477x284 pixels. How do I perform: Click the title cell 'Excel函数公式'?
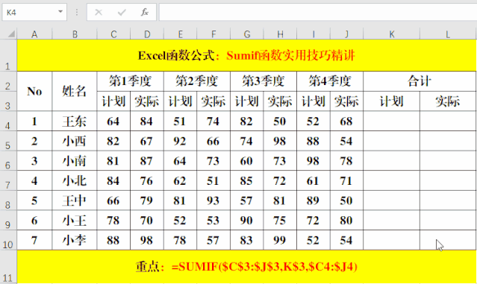247,55
